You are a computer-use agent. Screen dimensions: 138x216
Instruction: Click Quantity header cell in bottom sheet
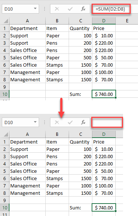click(80, 142)
